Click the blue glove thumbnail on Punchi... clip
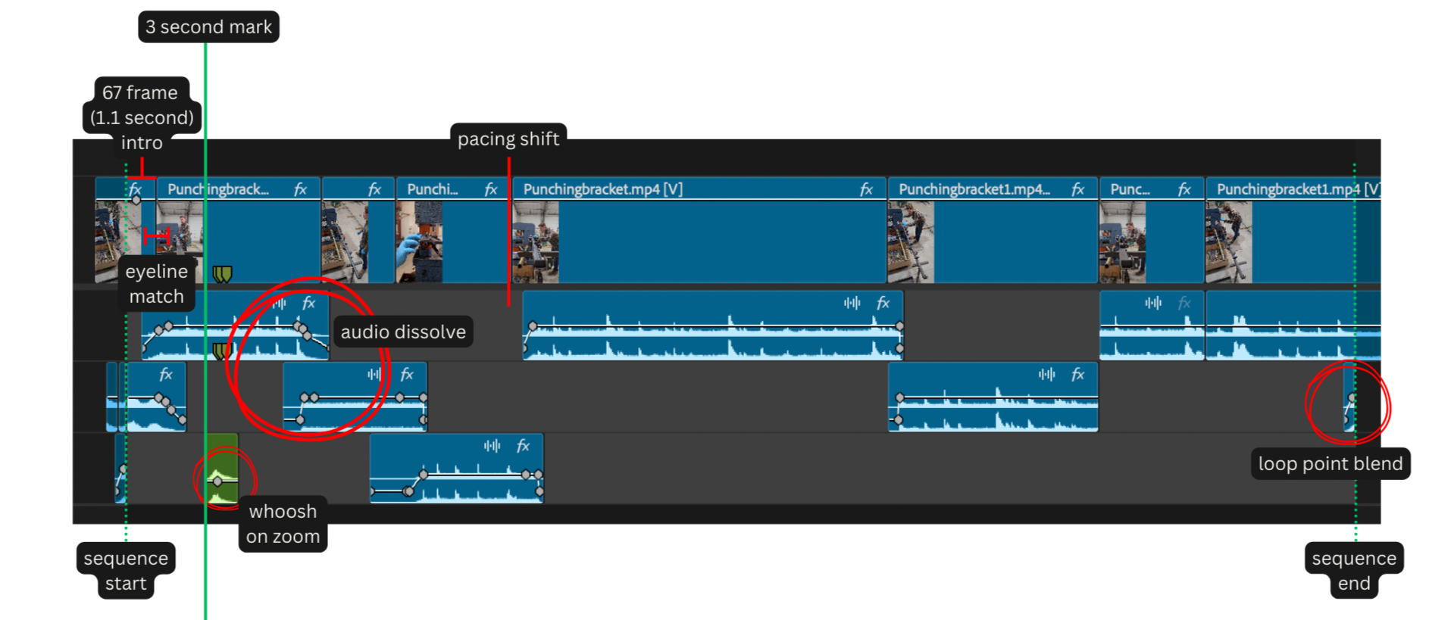This screenshot has height=620, width=1454. [x=419, y=242]
